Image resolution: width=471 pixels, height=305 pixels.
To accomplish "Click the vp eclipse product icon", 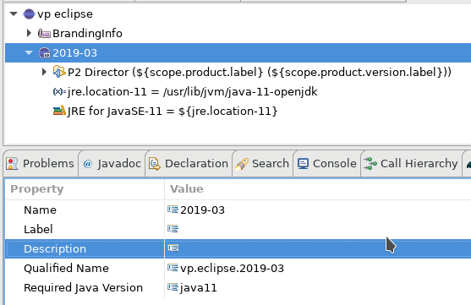I will [29, 14].
